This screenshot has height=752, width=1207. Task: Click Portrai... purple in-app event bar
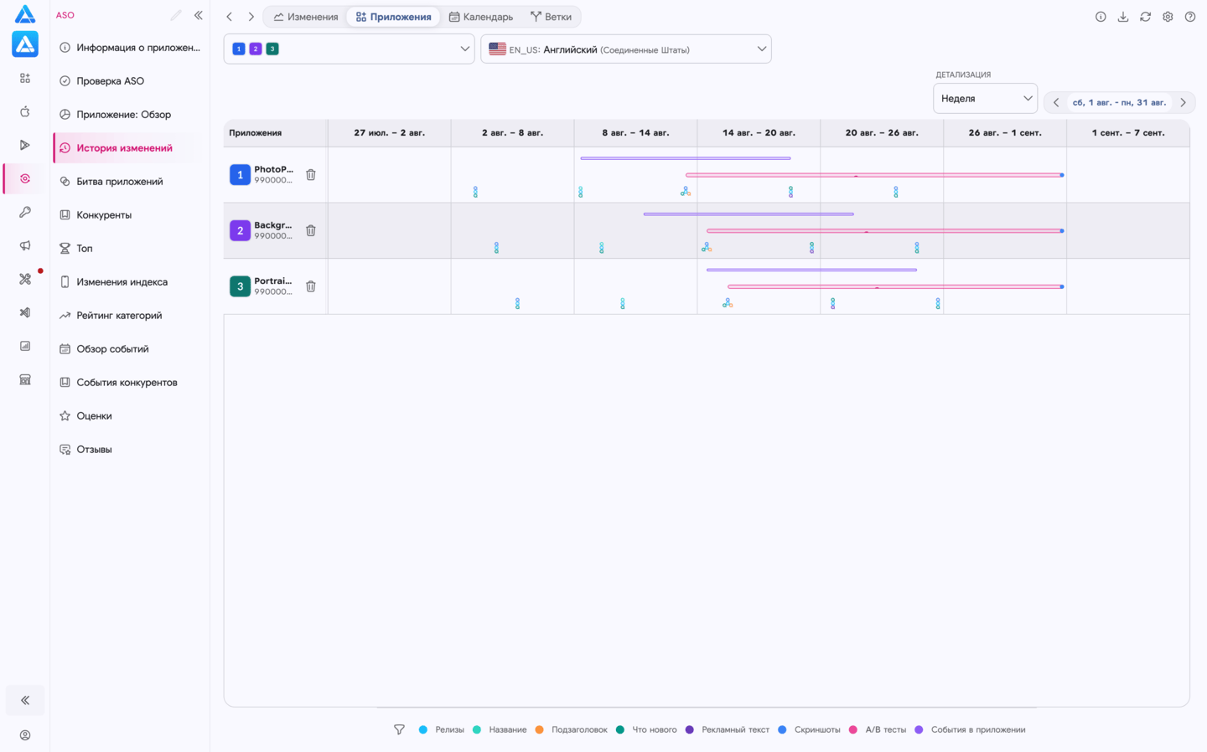click(811, 270)
